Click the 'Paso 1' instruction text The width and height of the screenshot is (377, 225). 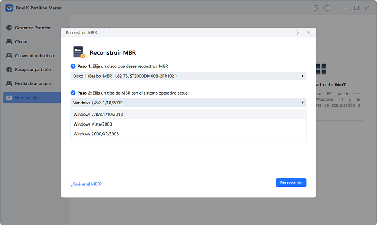[123, 66]
